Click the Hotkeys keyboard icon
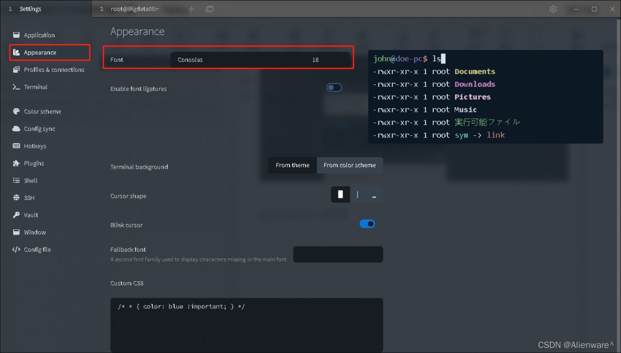 coord(16,146)
